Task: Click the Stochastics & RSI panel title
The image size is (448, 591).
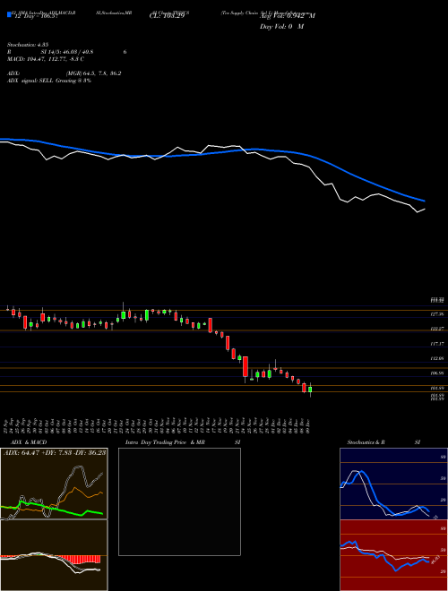Action: coord(383,442)
